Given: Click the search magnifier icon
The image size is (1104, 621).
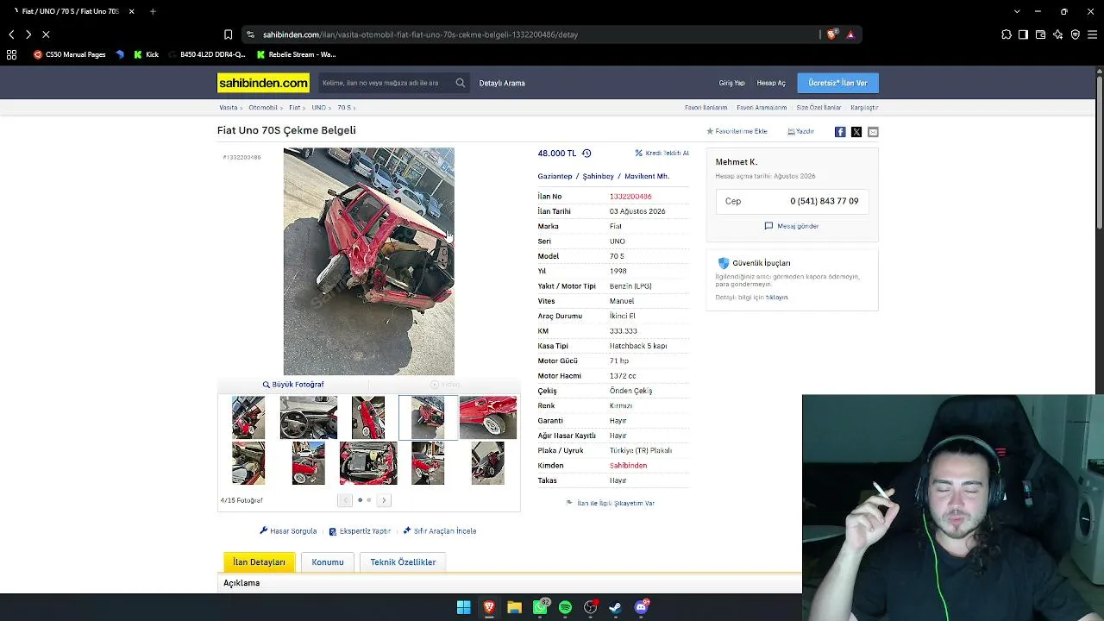Looking at the screenshot, I should point(461,83).
